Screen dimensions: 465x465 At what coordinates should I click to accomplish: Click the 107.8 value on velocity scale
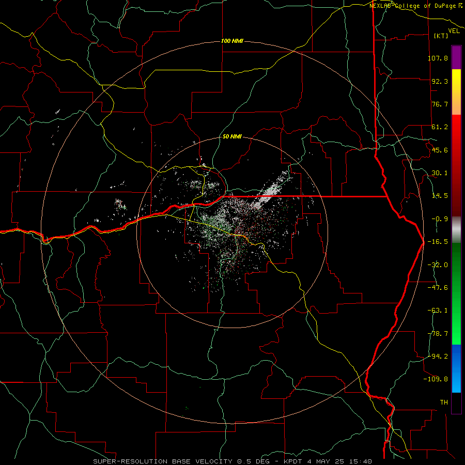[x=438, y=58]
